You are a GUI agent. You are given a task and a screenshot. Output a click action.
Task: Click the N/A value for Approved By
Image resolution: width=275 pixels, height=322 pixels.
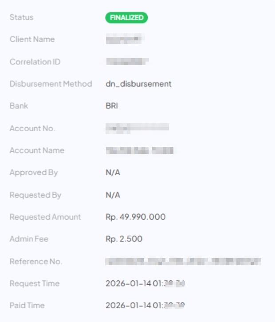pos(113,173)
